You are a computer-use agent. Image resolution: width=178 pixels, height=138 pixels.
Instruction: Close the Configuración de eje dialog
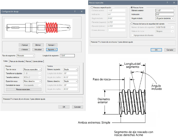pyautogui.click(x=82, y=12)
